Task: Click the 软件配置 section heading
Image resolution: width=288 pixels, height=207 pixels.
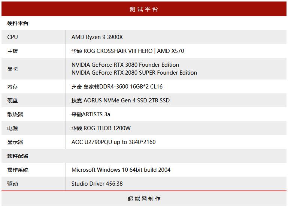Action: coord(18,156)
